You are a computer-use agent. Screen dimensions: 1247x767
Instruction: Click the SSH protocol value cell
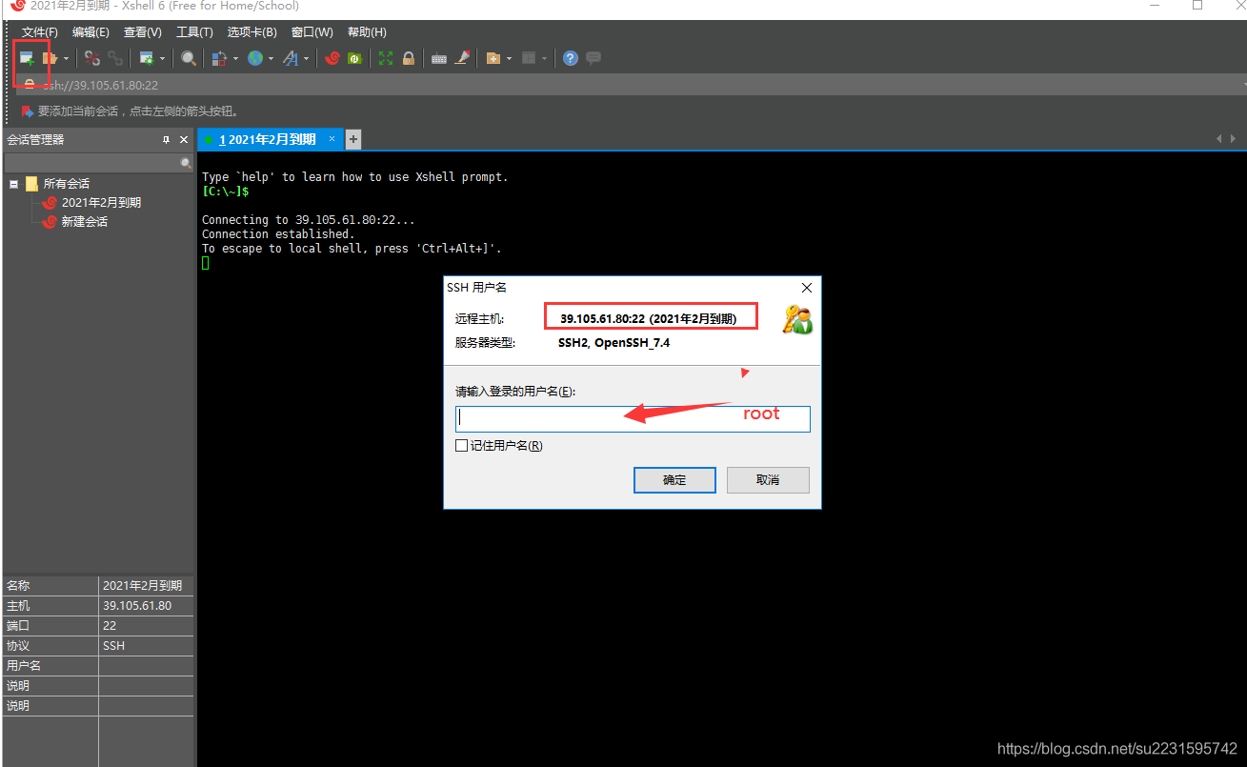(x=146, y=646)
